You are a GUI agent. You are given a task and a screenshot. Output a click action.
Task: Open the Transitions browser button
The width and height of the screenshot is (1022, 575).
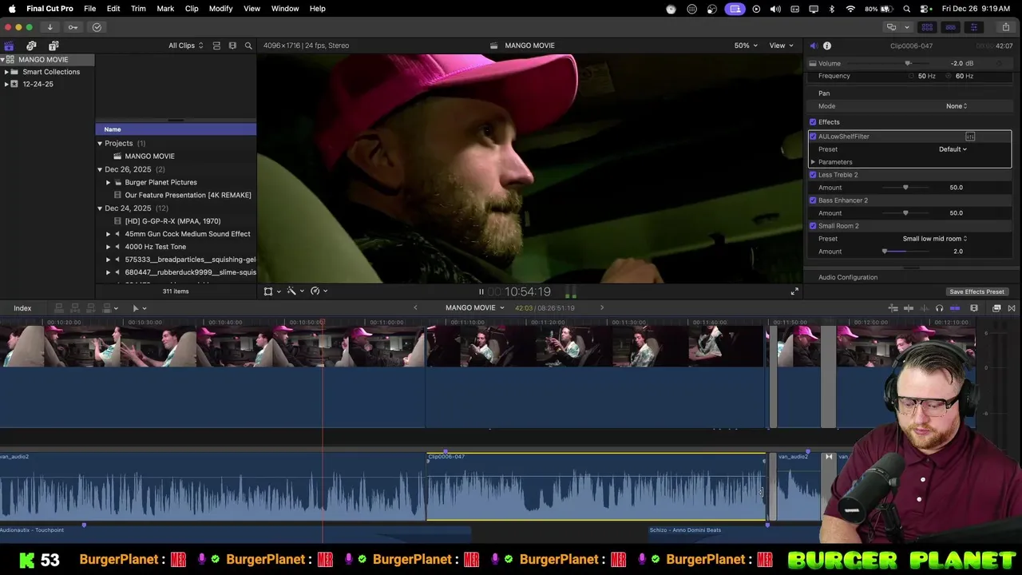(1012, 308)
